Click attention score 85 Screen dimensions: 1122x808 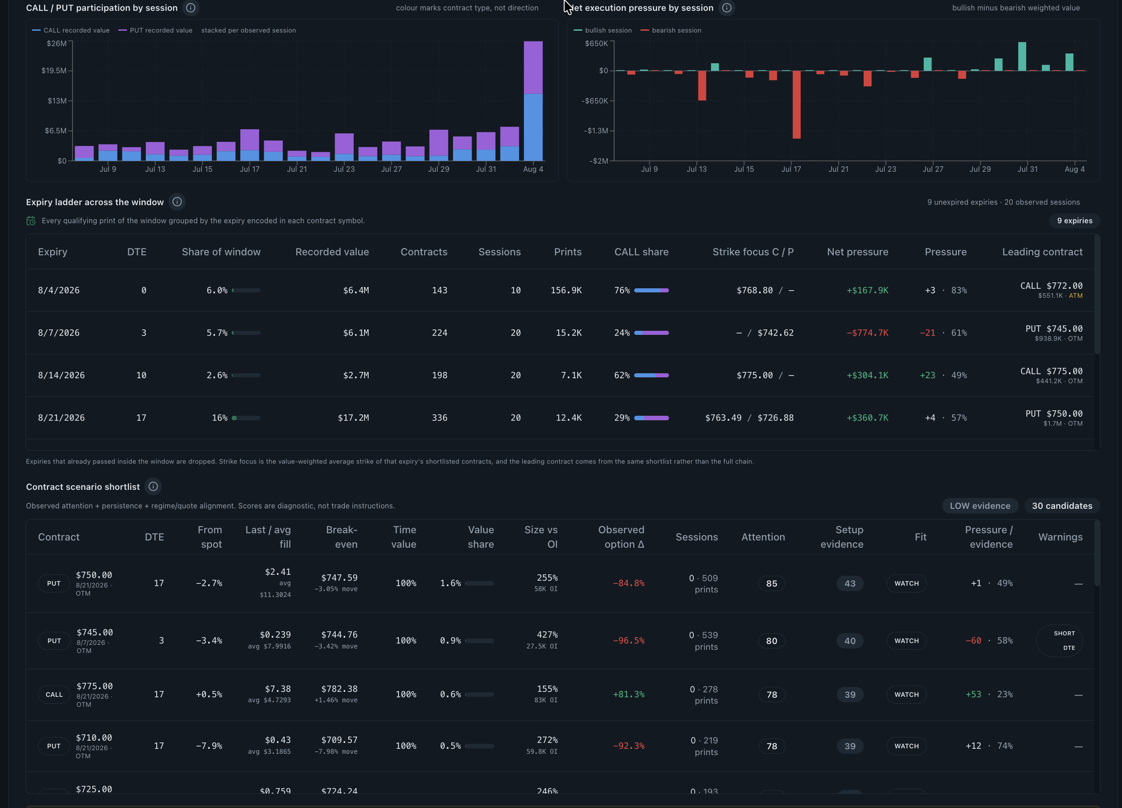click(771, 583)
